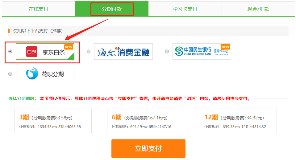Image resolution: width=296 pixels, height=160 pixels.
Task: Go to the 现金/汇款 tab
Action: 258,9
